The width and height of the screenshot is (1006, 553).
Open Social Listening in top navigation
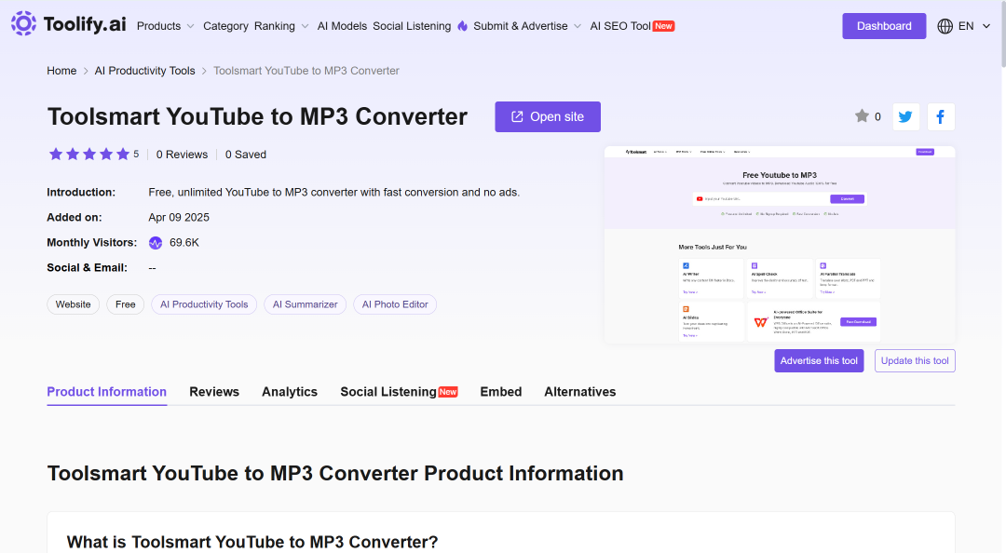[x=412, y=26]
